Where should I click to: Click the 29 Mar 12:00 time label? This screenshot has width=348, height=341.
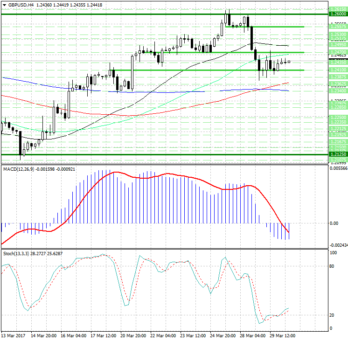[x=282, y=336]
